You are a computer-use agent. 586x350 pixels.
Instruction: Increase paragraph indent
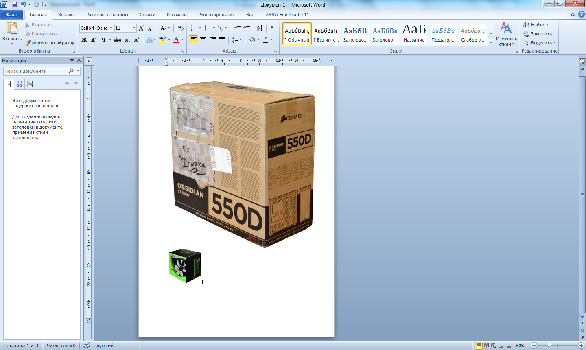247,28
